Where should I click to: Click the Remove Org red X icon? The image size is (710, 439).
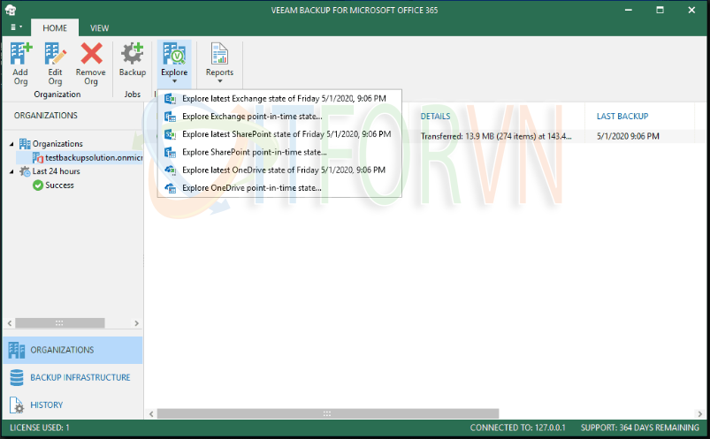pyautogui.click(x=91, y=57)
